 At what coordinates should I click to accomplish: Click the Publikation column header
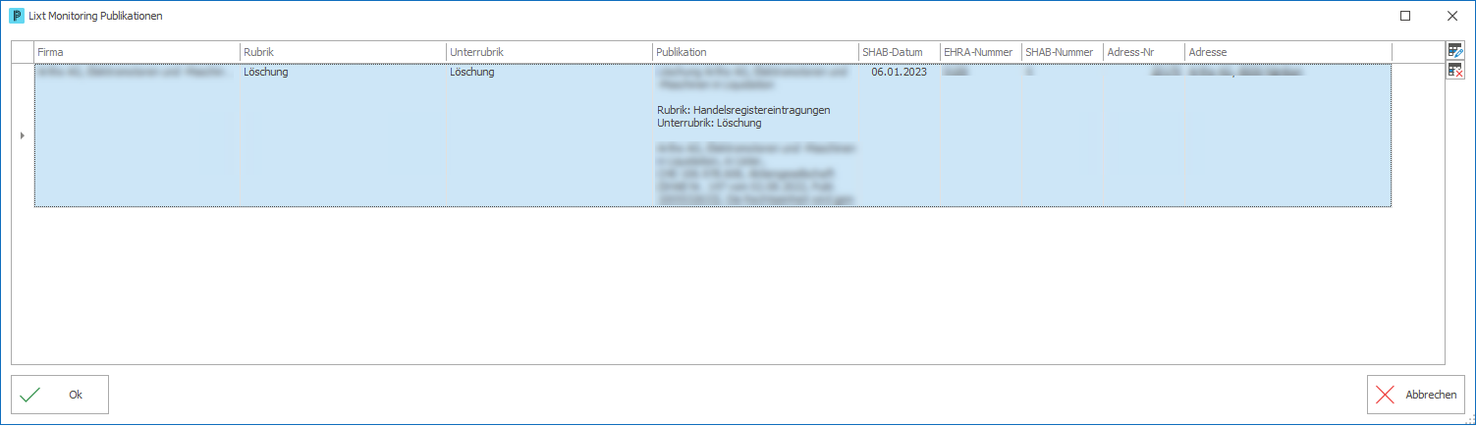click(755, 52)
